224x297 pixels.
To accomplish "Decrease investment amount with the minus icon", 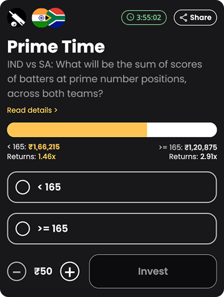I will click(17, 271).
